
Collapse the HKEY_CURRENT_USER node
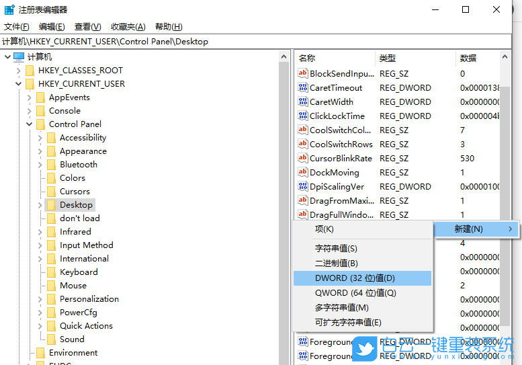tap(19, 84)
